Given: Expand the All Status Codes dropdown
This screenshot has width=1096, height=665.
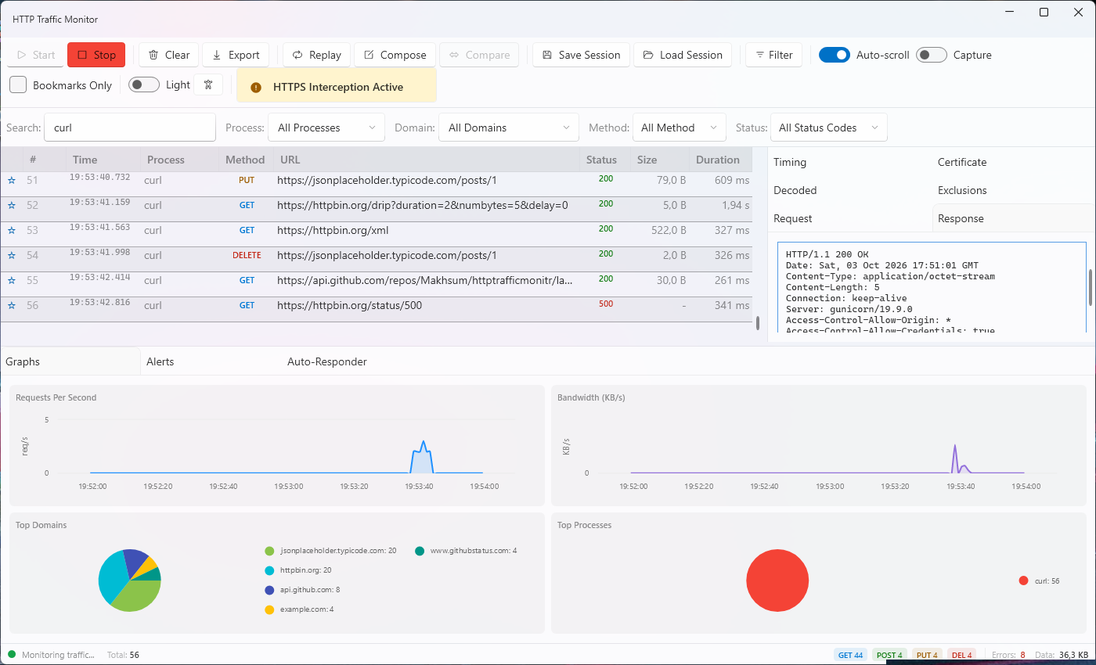Looking at the screenshot, I should pyautogui.click(x=828, y=128).
